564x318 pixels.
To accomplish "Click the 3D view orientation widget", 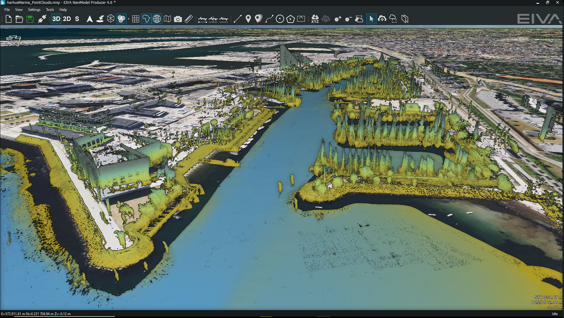I will point(14,40).
